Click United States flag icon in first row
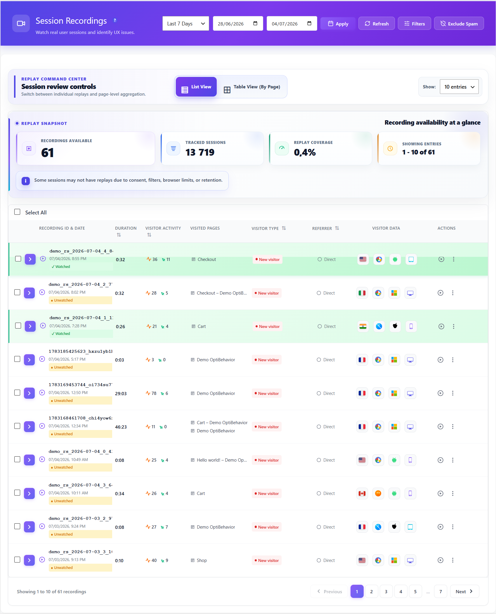Viewport: 496px width, 614px height. (x=363, y=259)
